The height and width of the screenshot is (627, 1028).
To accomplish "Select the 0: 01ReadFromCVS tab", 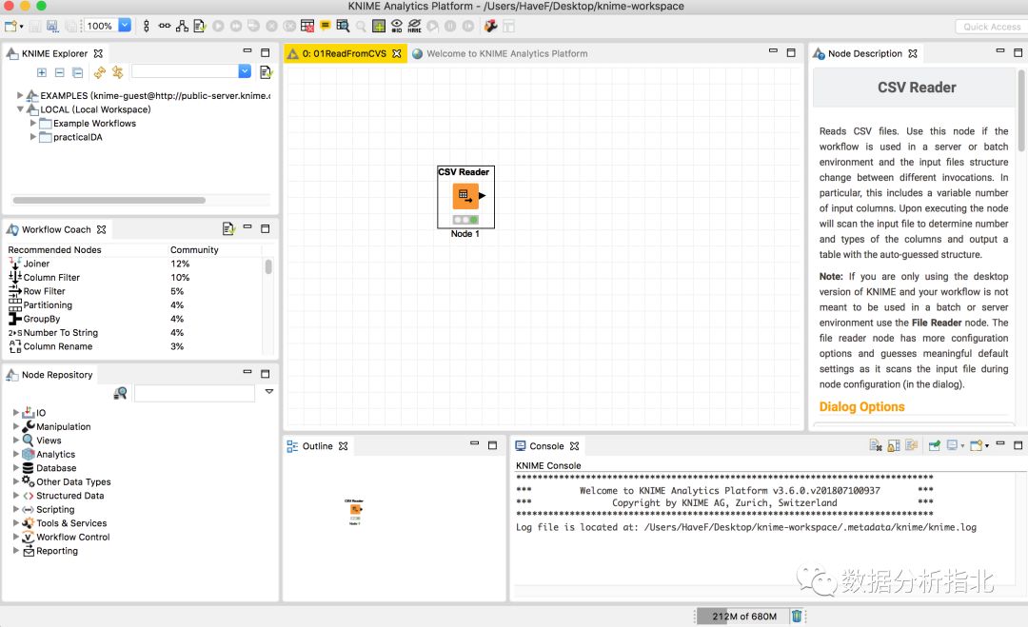I will point(344,53).
